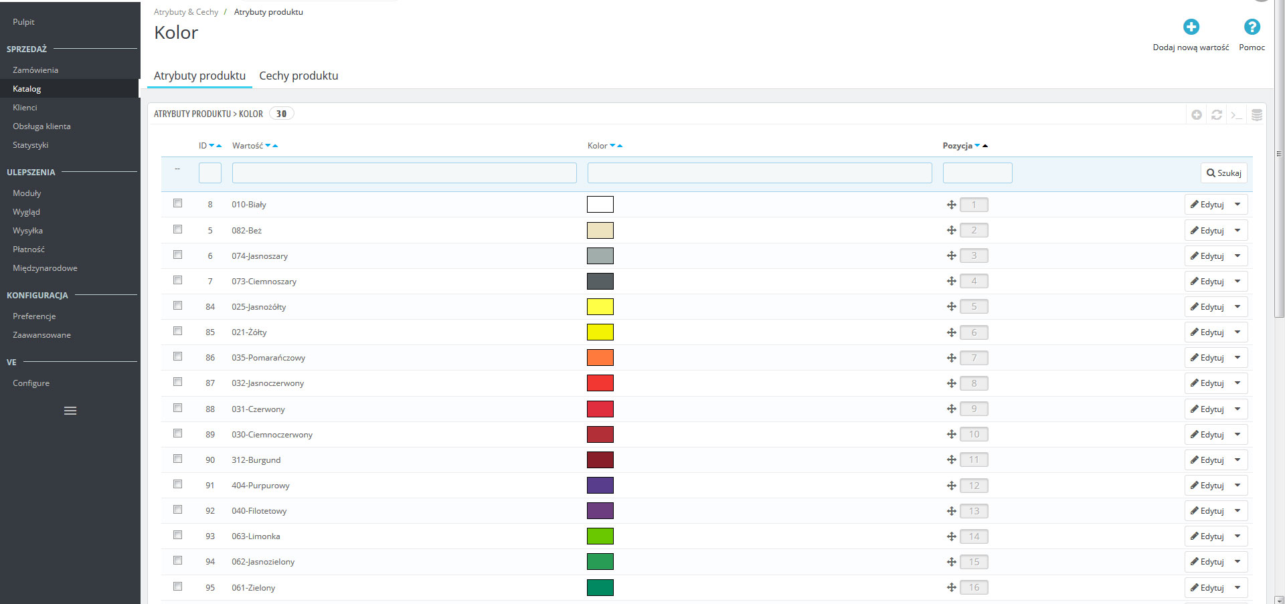
Task: Tick the checkbox for 025-Jasnożółty
Action: click(177, 305)
